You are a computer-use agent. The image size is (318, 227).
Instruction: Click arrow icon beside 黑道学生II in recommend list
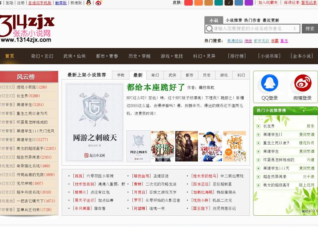point(258,135)
